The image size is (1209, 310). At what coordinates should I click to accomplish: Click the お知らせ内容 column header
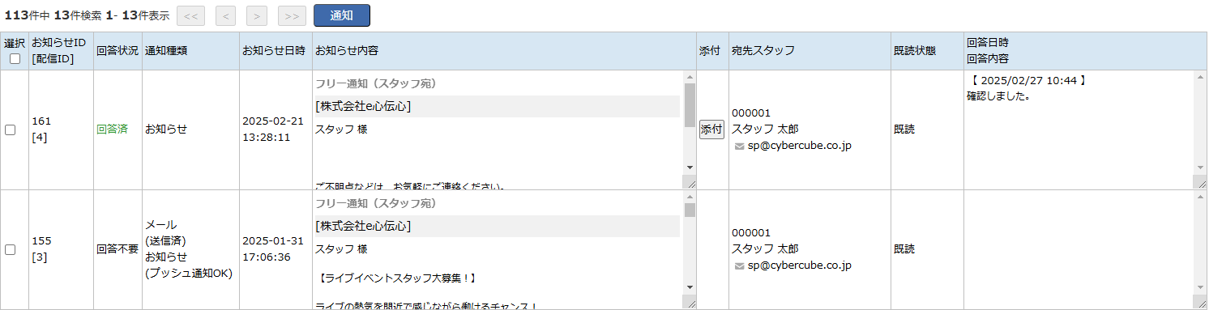pos(347,50)
